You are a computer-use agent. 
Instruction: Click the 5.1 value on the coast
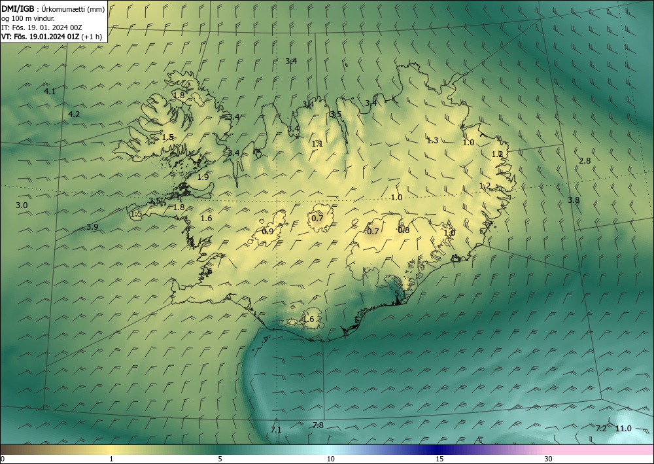pos(400,294)
